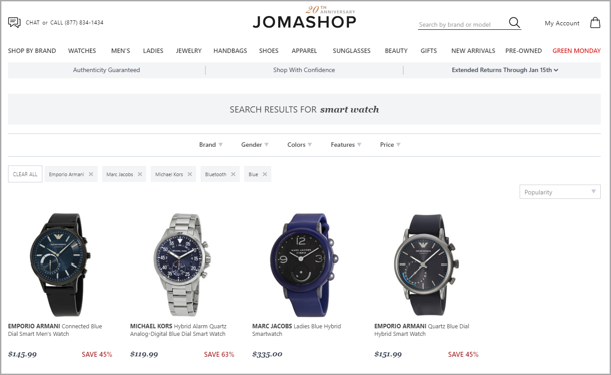Open My Account link
The height and width of the screenshot is (375, 611).
(x=562, y=23)
